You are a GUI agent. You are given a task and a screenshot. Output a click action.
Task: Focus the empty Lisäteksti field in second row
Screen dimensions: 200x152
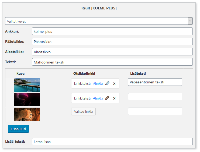pos(155,97)
